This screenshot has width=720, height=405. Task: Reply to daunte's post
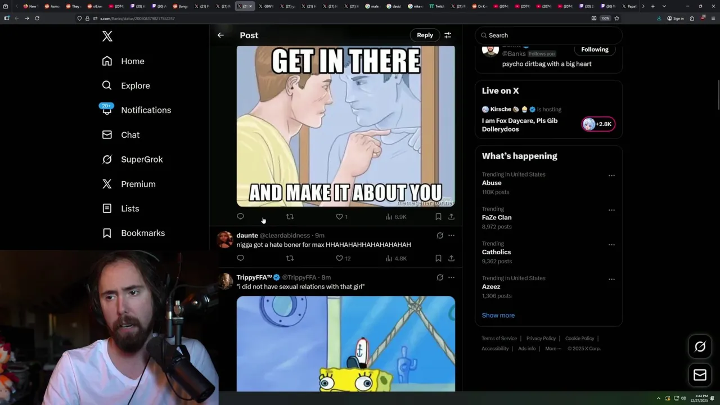tap(240, 258)
